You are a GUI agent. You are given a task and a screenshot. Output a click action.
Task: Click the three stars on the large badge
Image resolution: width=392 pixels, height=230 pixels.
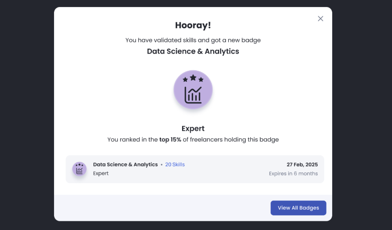point(193,78)
